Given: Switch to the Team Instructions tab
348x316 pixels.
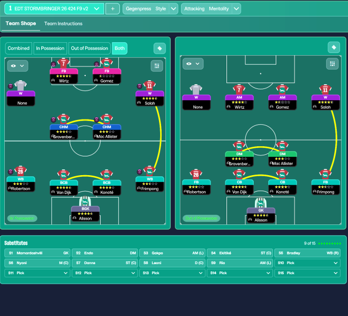Looking at the screenshot, I should (63, 24).
